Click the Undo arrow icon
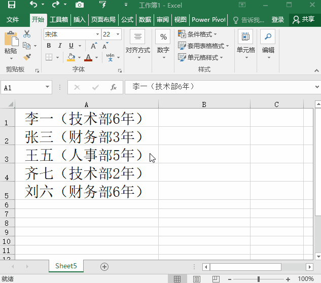Image resolution: width=321 pixels, height=283 pixels. [33, 5]
